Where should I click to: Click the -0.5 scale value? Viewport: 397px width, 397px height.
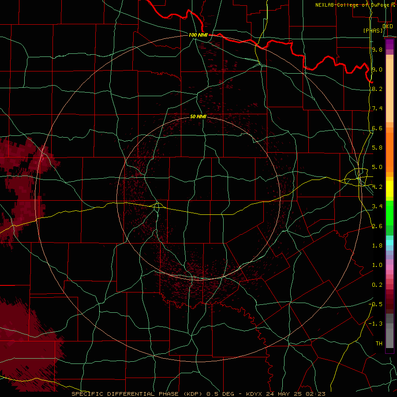click(375, 304)
